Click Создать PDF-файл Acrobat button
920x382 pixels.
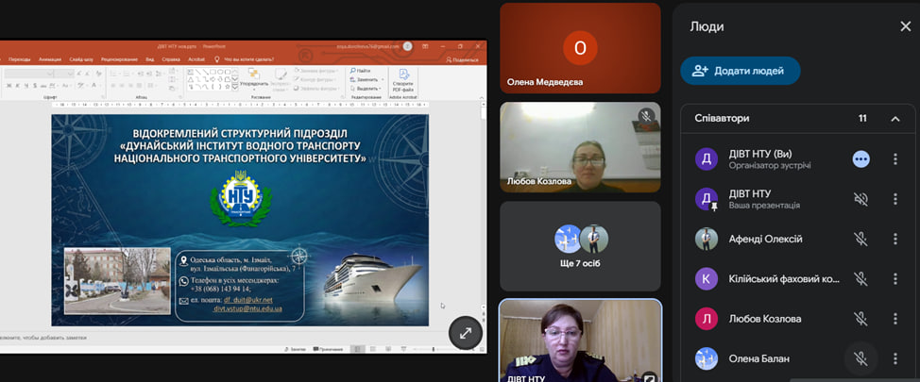(x=403, y=79)
